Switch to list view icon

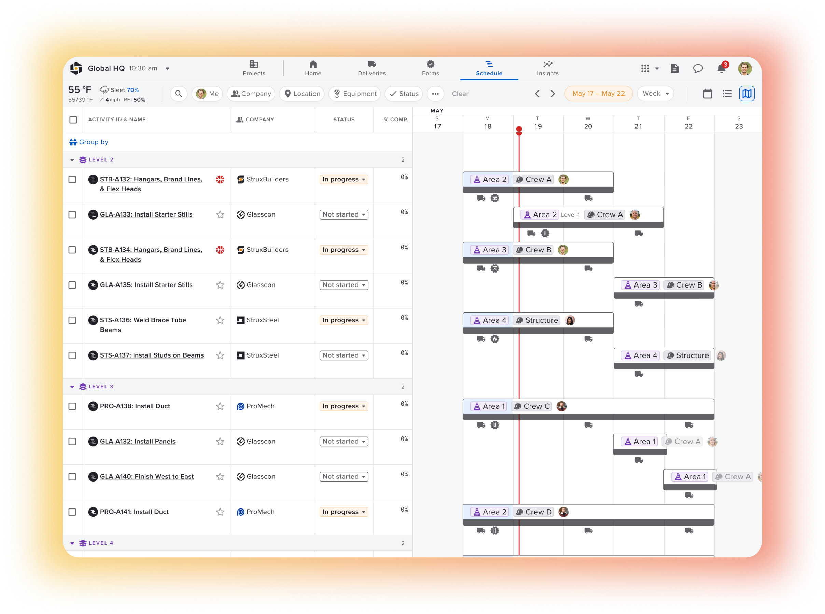727,94
